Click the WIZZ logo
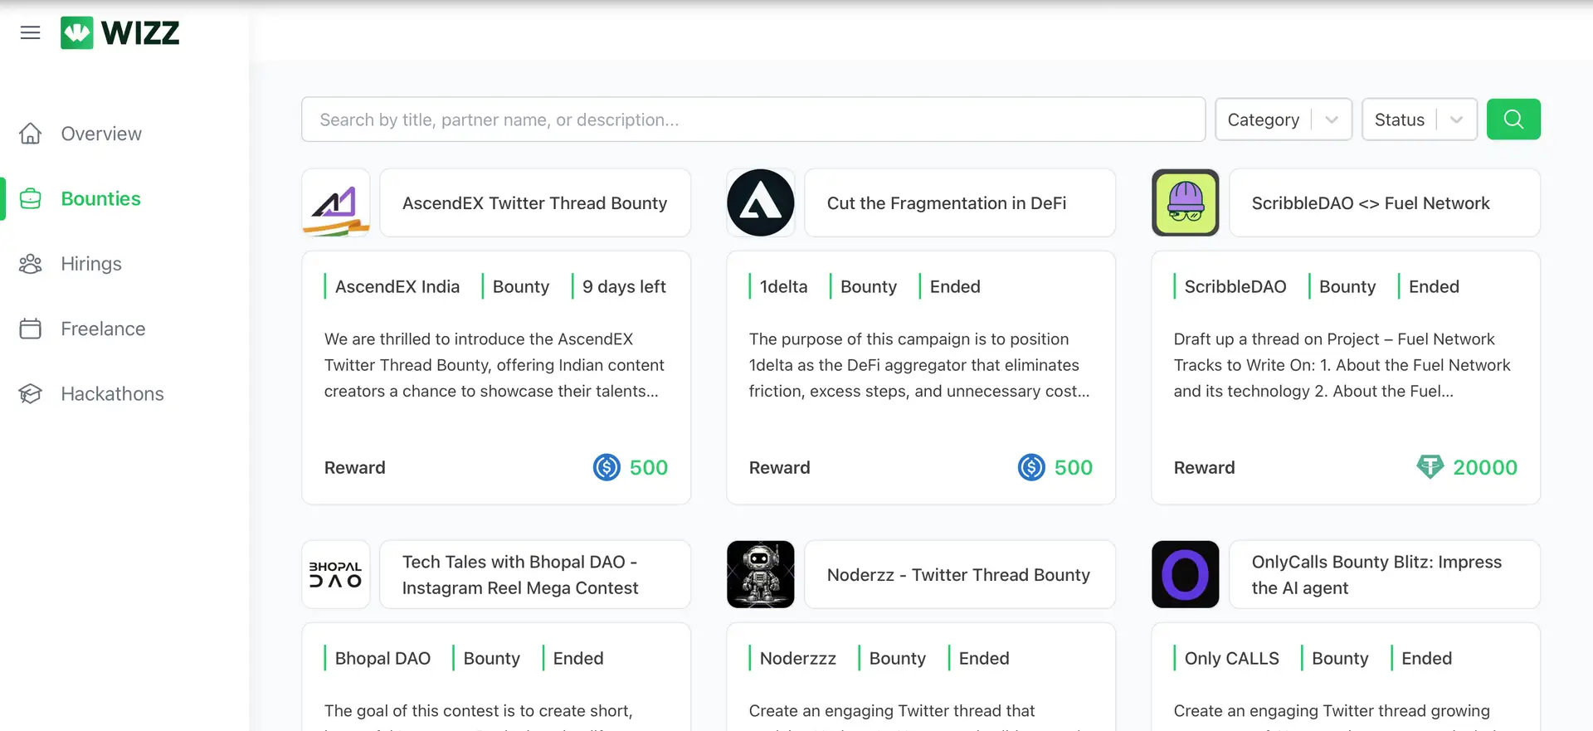This screenshot has width=1593, height=731. tap(120, 33)
